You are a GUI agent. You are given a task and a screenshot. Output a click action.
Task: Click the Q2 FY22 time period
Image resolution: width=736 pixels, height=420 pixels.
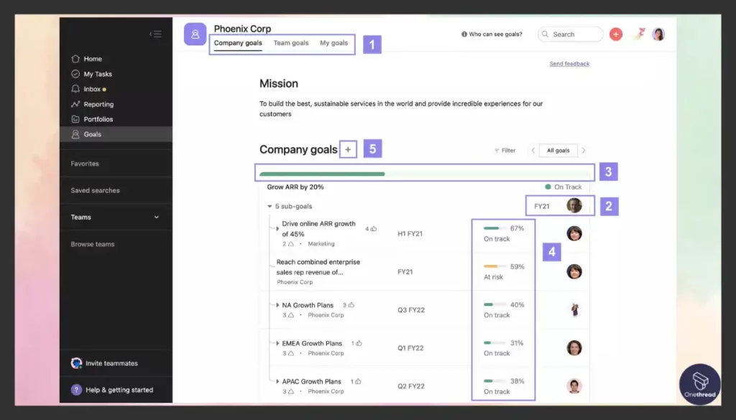click(x=410, y=386)
